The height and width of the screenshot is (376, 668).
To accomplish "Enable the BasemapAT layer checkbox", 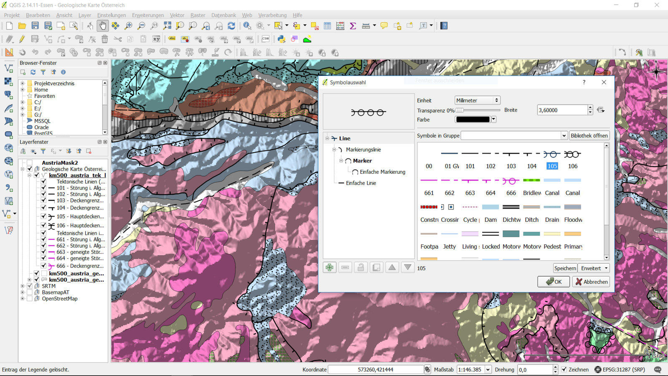I will click(30, 292).
